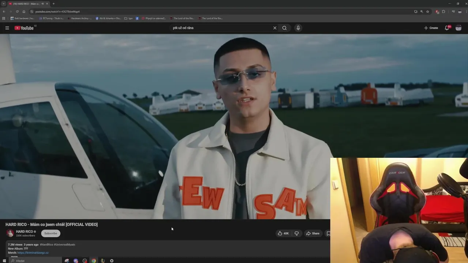This screenshot has width=468, height=263.
Task: Open HARD RICO channel name link
Action: (24, 232)
